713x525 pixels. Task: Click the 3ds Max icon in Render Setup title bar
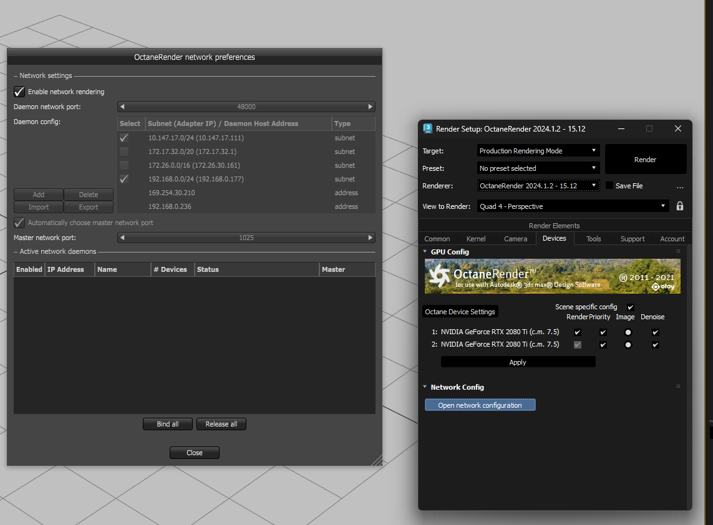(x=427, y=128)
